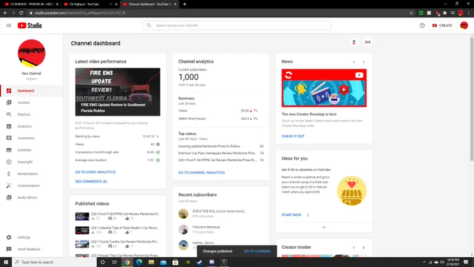The image size is (474, 267).
Task: Open Steam from the taskbar
Action: point(199,262)
